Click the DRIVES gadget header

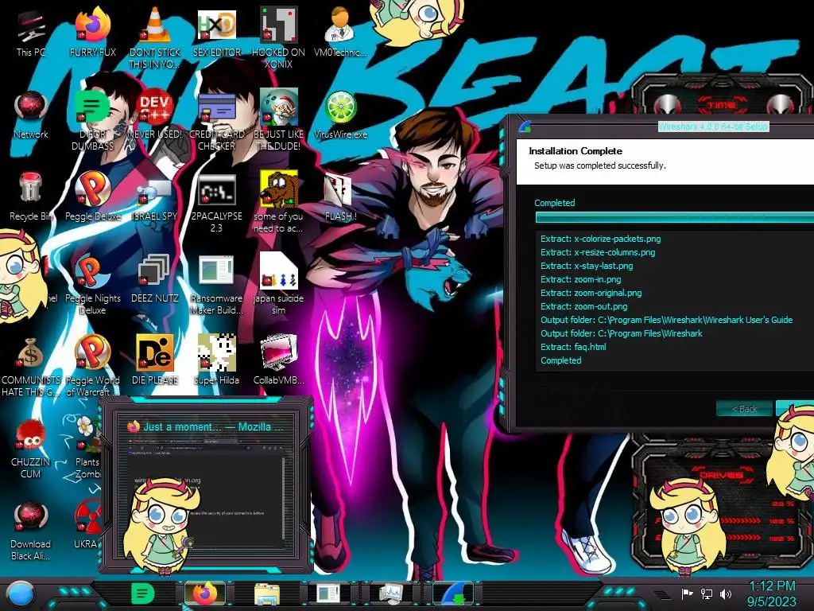pos(720,475)
